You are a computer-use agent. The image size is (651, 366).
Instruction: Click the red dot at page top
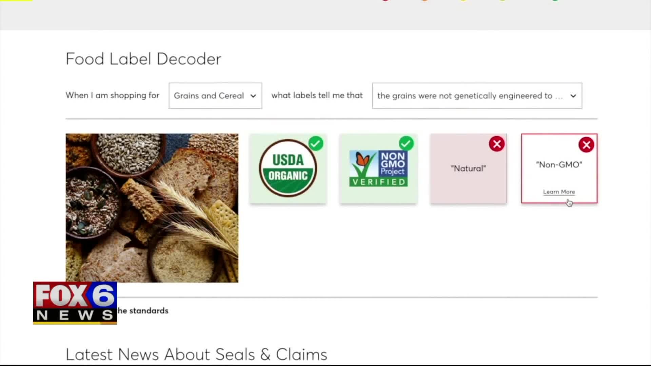click(x=385, y=0)
